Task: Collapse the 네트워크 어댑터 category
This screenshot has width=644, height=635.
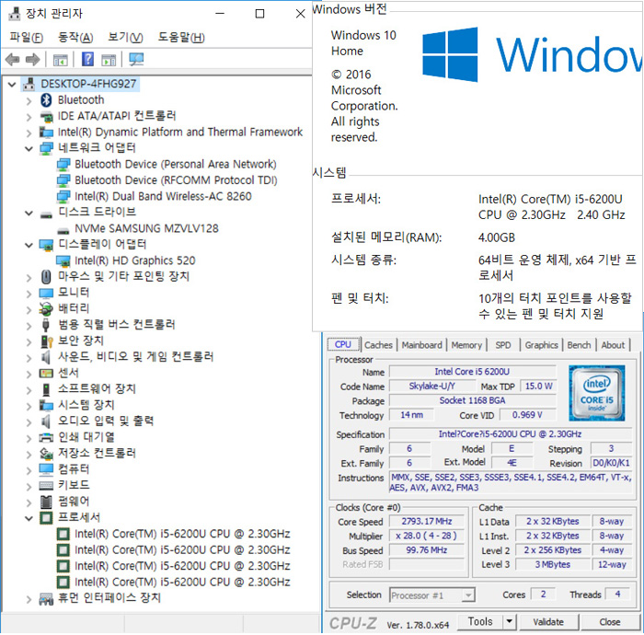Action: [29, 149]
